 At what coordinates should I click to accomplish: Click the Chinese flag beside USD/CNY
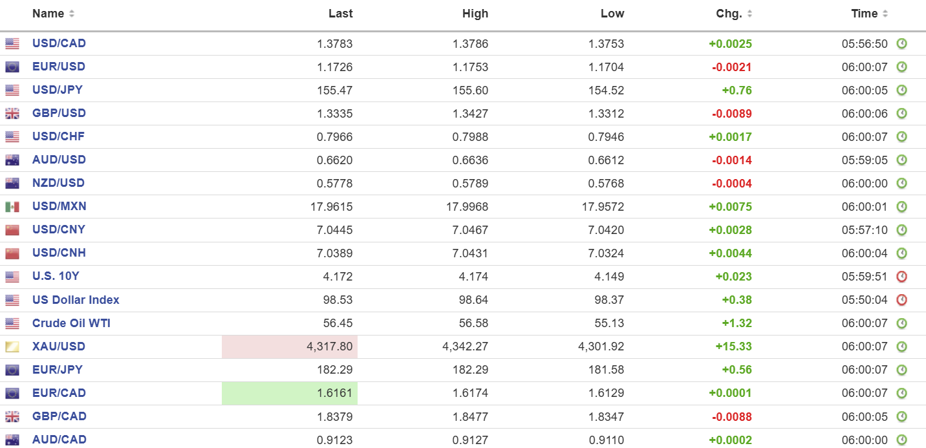pyautogui.click(x=12, y=230)
